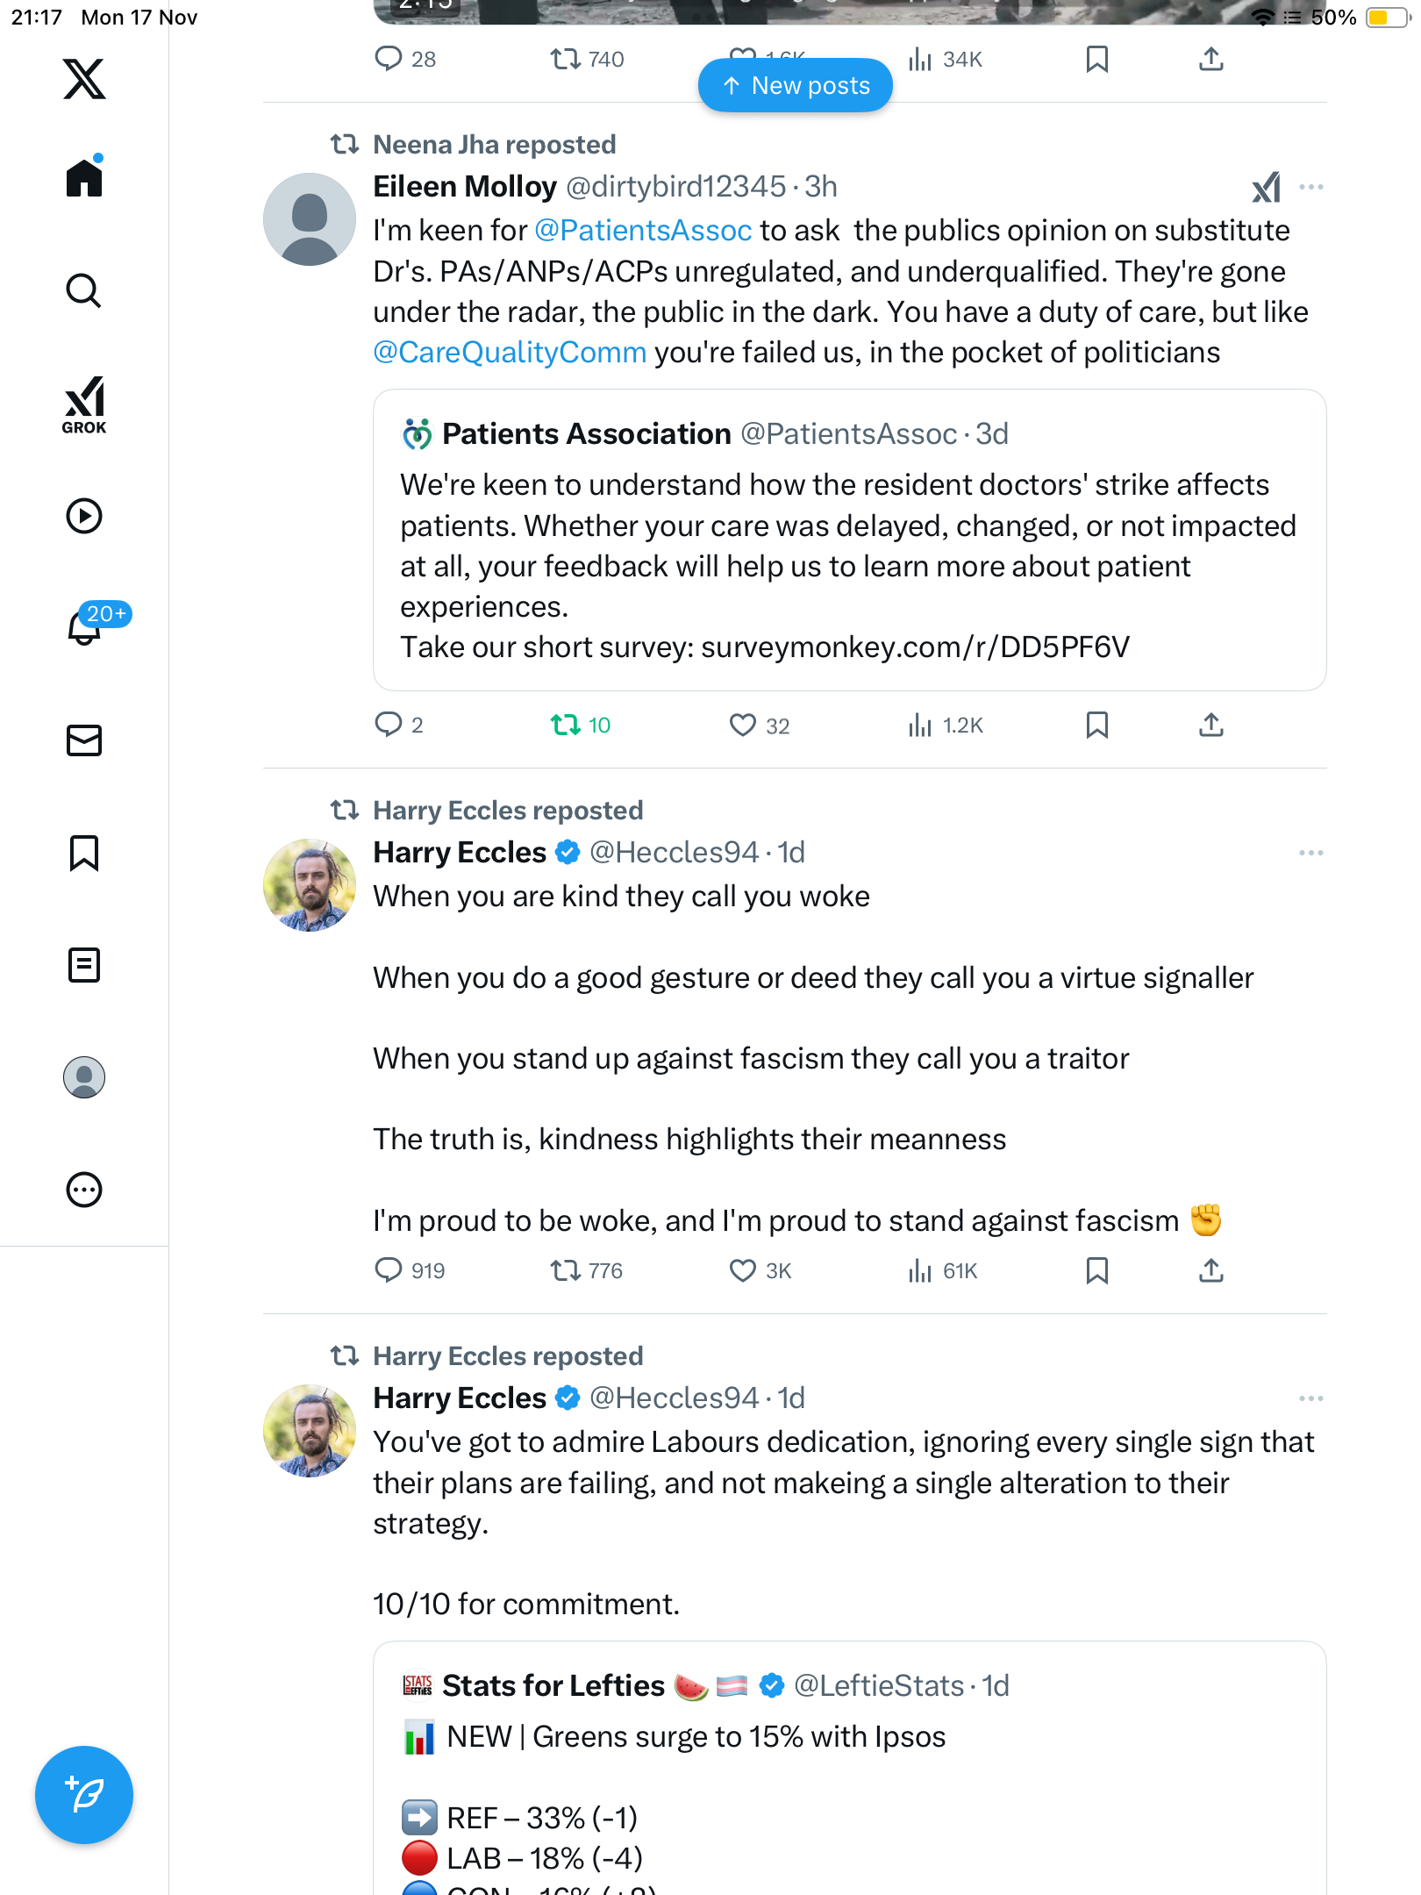Open Harry Eccles' profile picture on woke post
1421x1895 pixels.
point(310,885)
